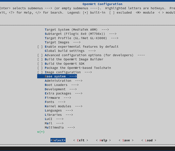Expand the Libraries submenu
The image size is (175, 151).
coord(59,115)
